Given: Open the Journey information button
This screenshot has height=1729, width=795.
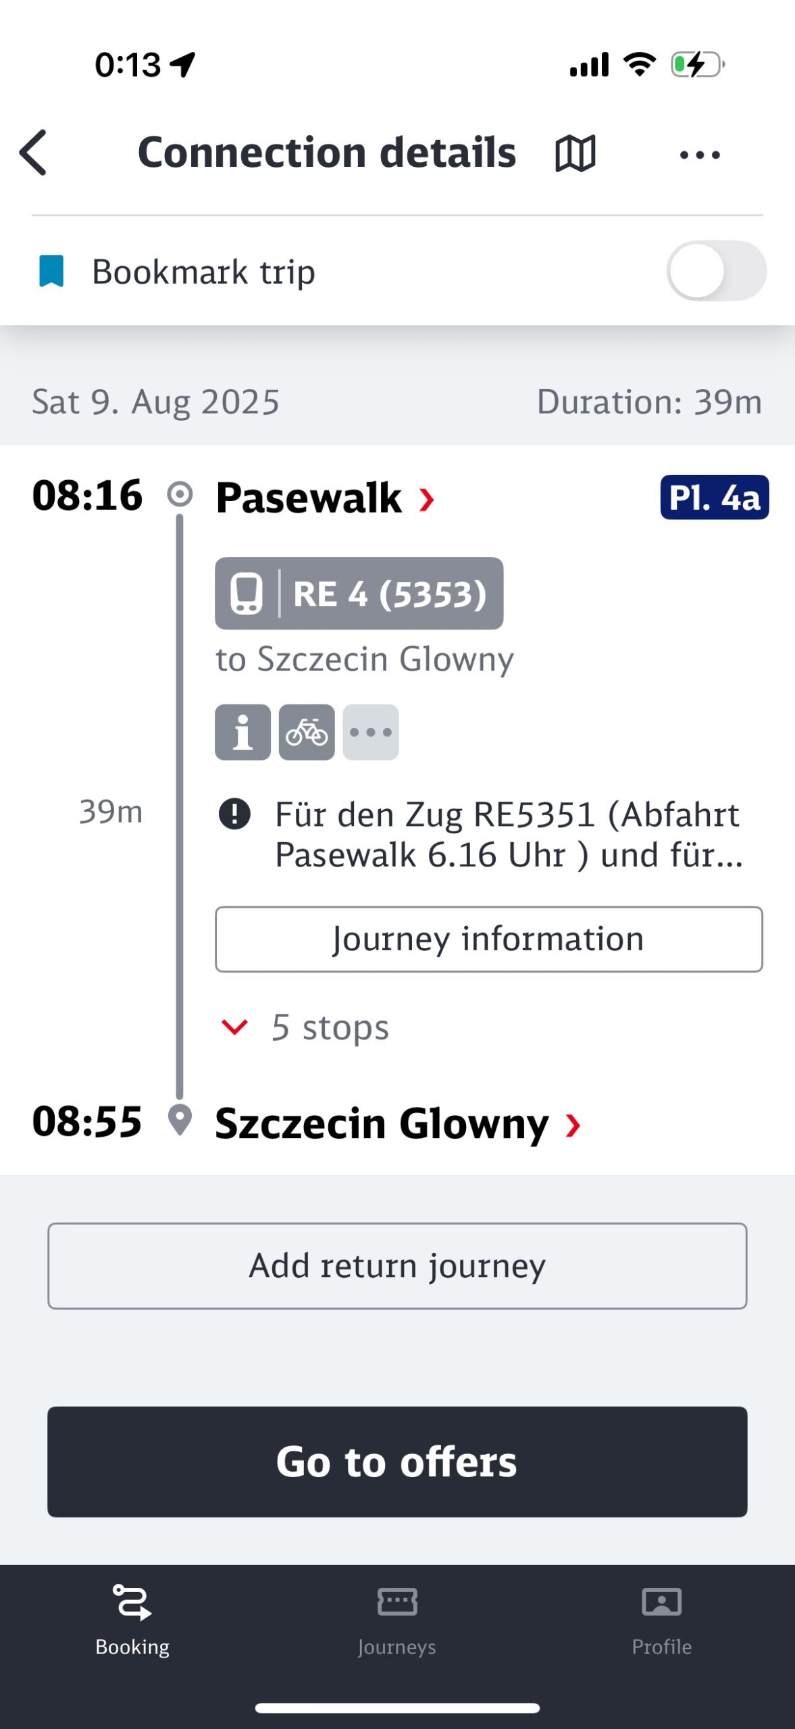Looking at the screenshot, I should point(489,939).
